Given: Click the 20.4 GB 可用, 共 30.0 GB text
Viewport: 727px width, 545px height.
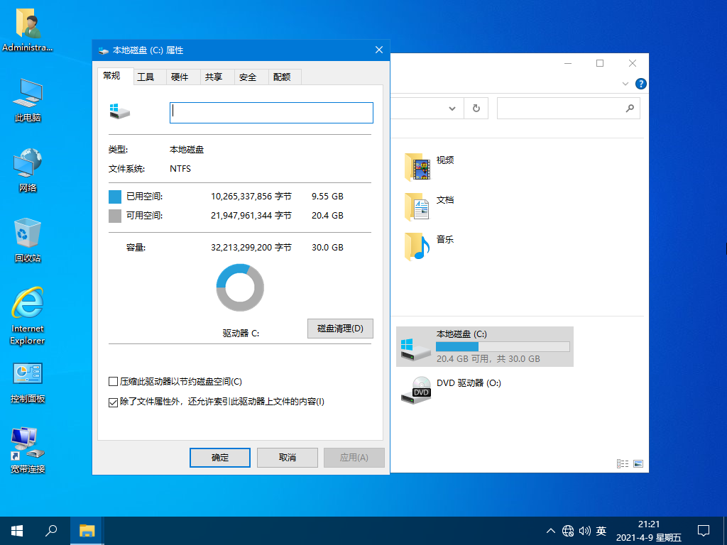Looking at the screenshot, I should [x=488, y=358].
